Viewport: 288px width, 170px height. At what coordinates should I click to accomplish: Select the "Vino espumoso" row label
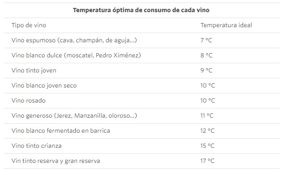[x=74, y=40]
